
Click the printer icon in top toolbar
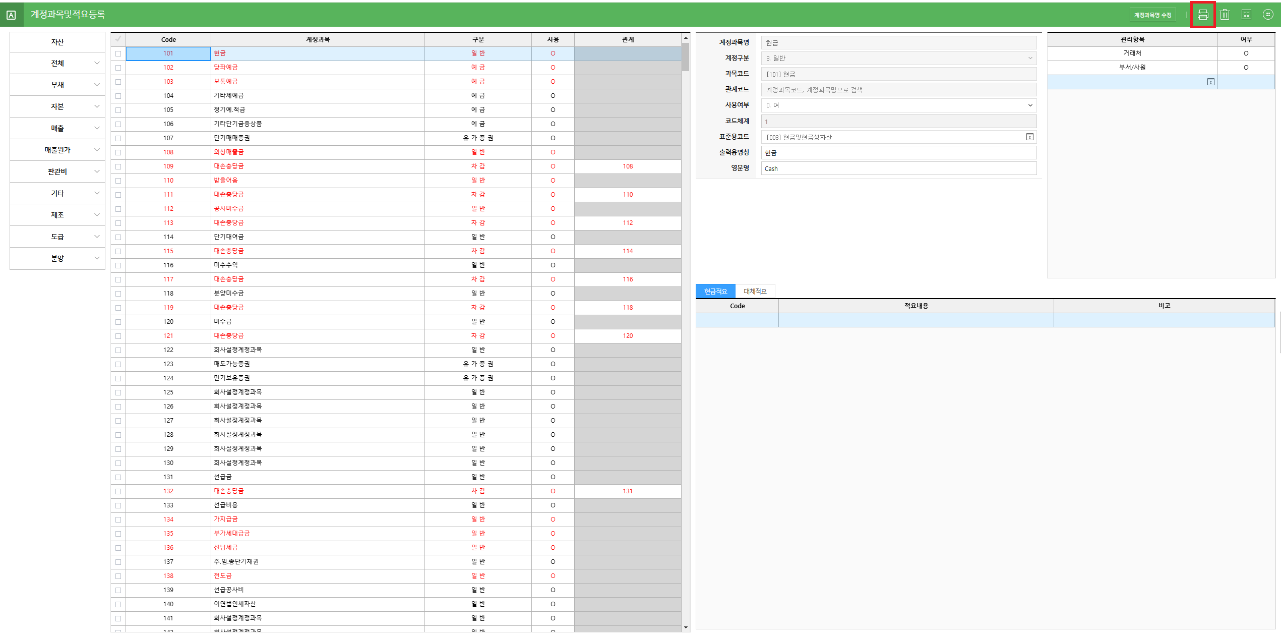pyautogui.click(x=1202, y=15)
